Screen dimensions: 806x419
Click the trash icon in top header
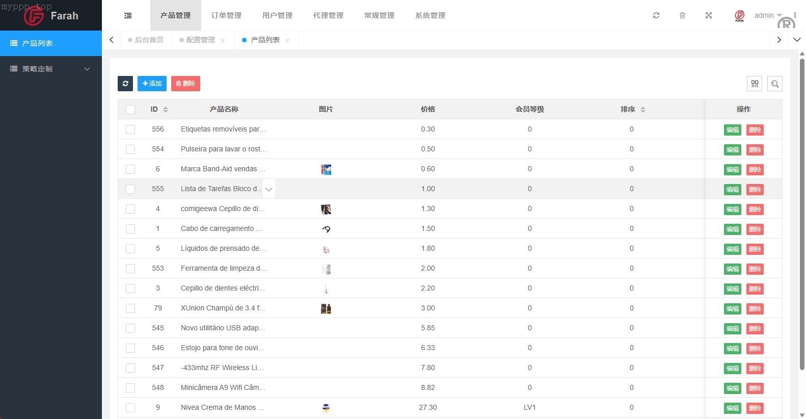[x=682, y=15]
